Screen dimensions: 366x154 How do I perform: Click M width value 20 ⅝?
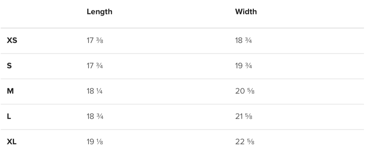(x=245, y=91)
